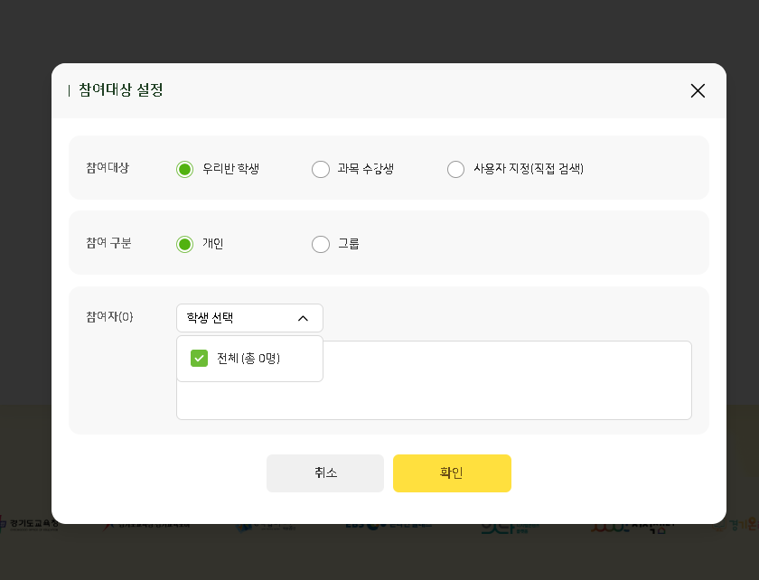
Task: Click the 참여 구분 row label
Action: (x=108, y=243)
